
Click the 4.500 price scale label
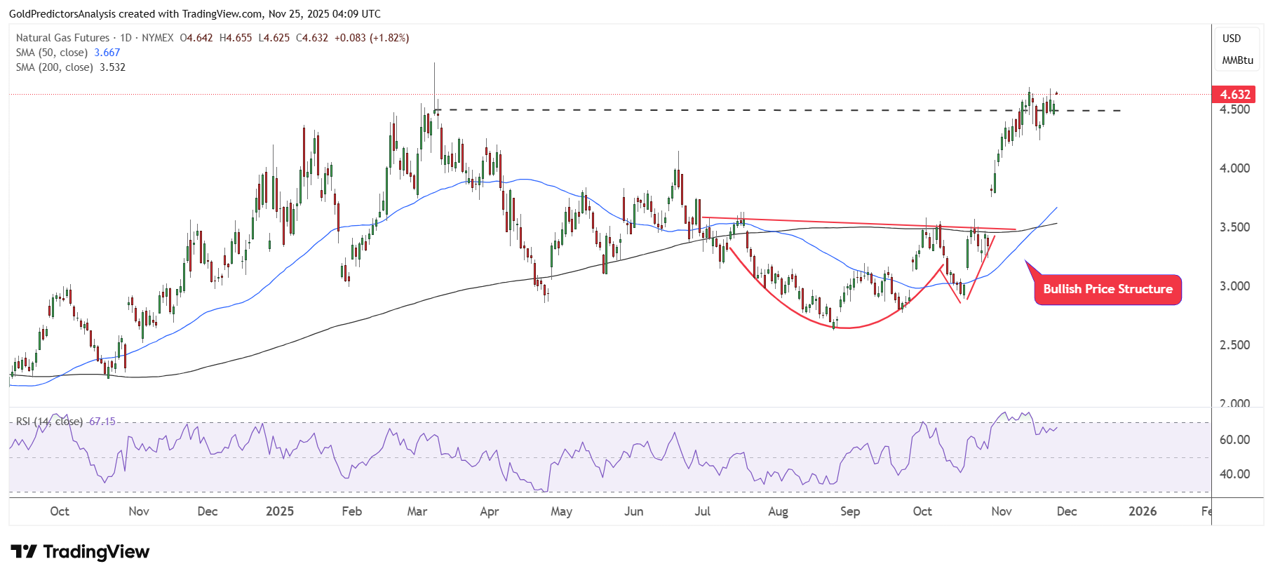coord(1234,109)
